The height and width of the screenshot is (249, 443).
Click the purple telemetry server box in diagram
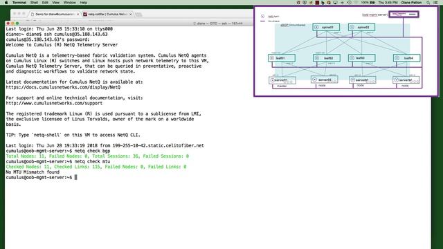404,14
